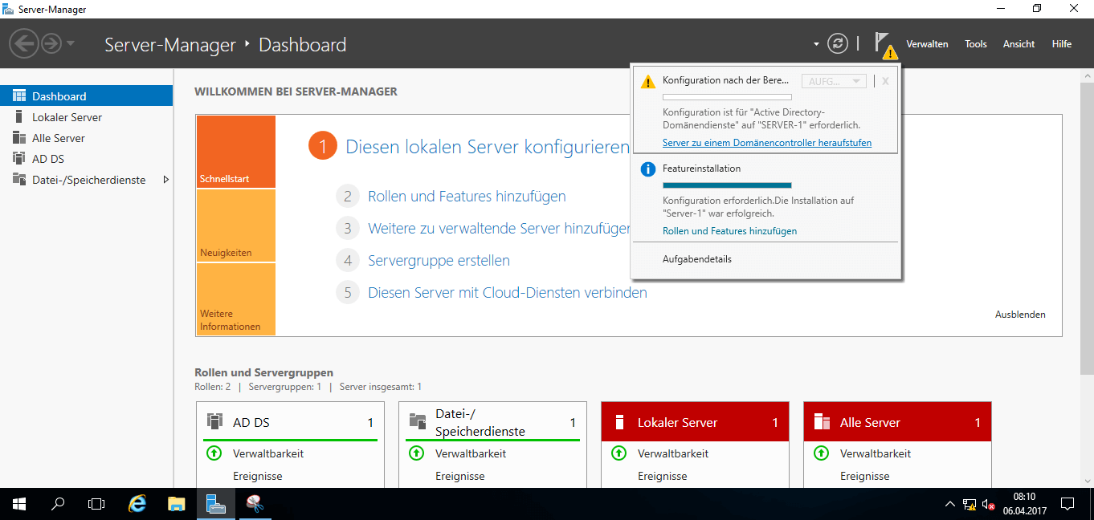This screenshot has width=1094, height=520.
Task: Dismiss notification with X button
Action: [x=885, y=81]
